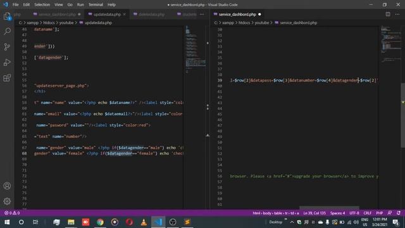Click html > body > table path in status bar
This screenshot has height=228, width=405.
(x=276, y=213)
